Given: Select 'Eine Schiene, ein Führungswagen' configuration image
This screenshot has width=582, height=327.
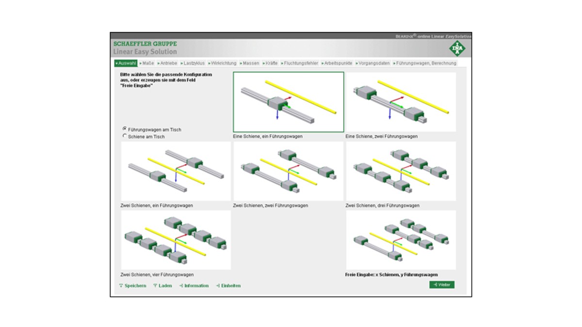Looking at the screenshot, I should click(289, 102).
